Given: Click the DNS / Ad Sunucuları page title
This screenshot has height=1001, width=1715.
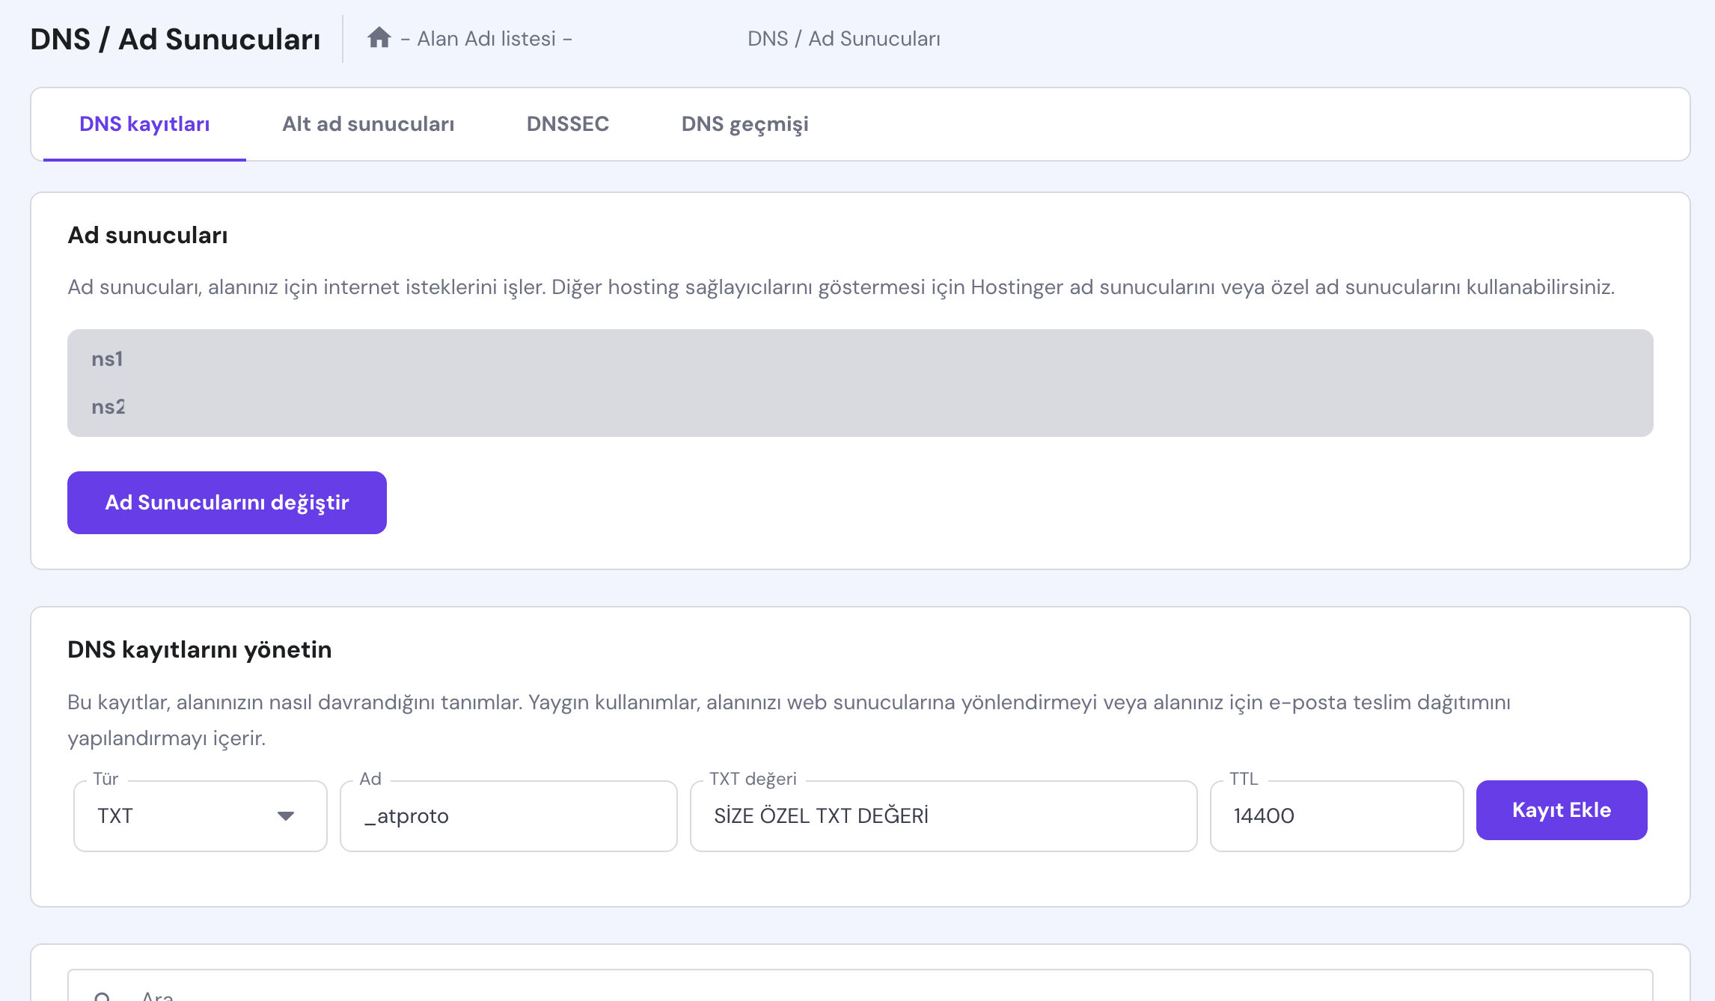Looking at the screenshot, I should [x=175, y=39].
